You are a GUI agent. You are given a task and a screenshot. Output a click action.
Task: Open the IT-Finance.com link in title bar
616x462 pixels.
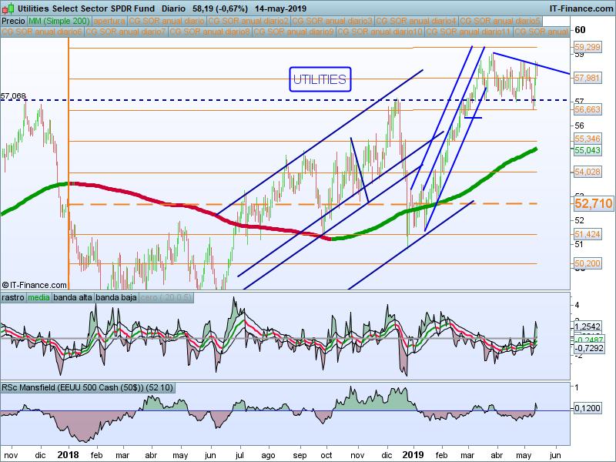581,8
